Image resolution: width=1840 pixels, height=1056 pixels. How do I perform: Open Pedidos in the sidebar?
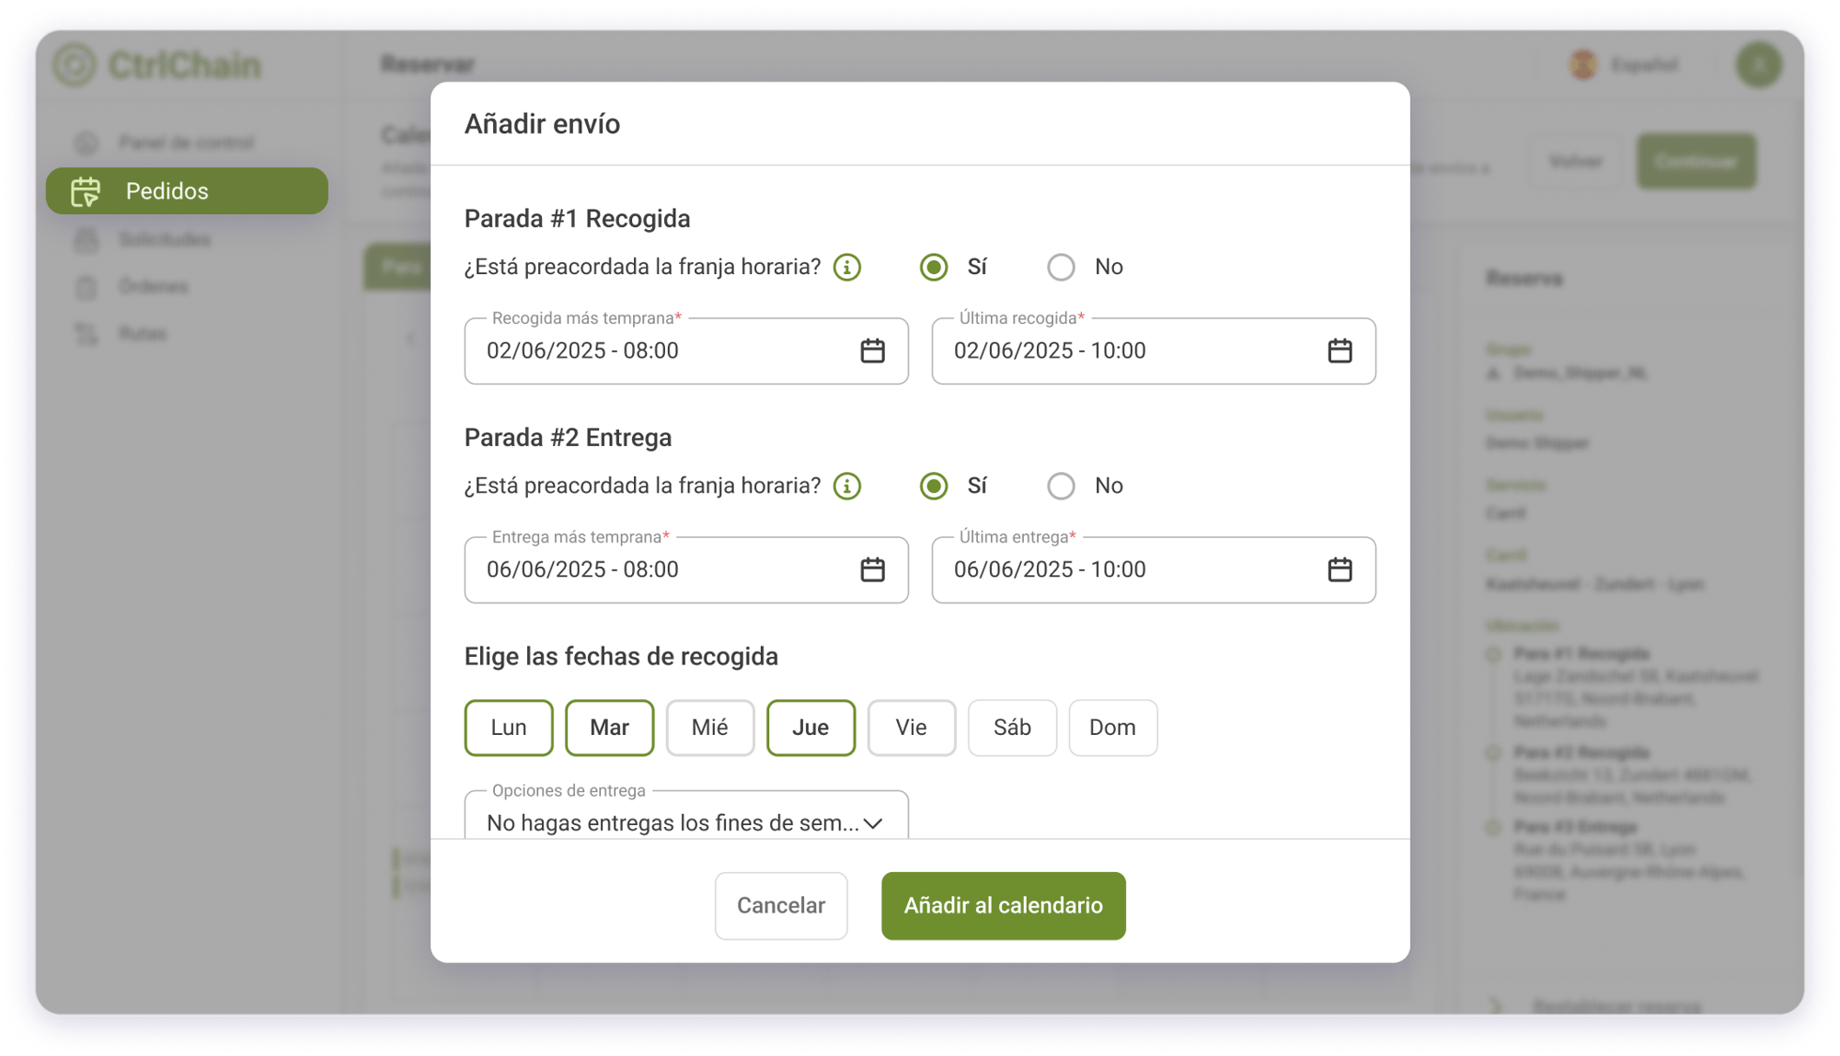coord(187,191)
